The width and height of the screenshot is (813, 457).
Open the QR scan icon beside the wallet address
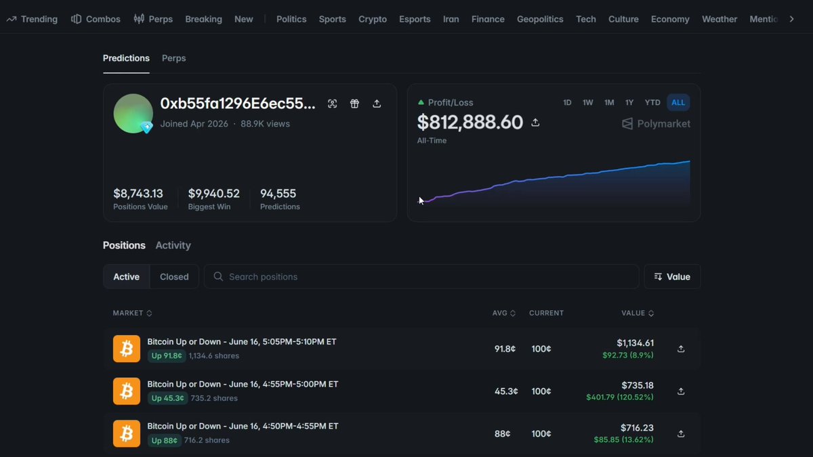tap(332, 104)
